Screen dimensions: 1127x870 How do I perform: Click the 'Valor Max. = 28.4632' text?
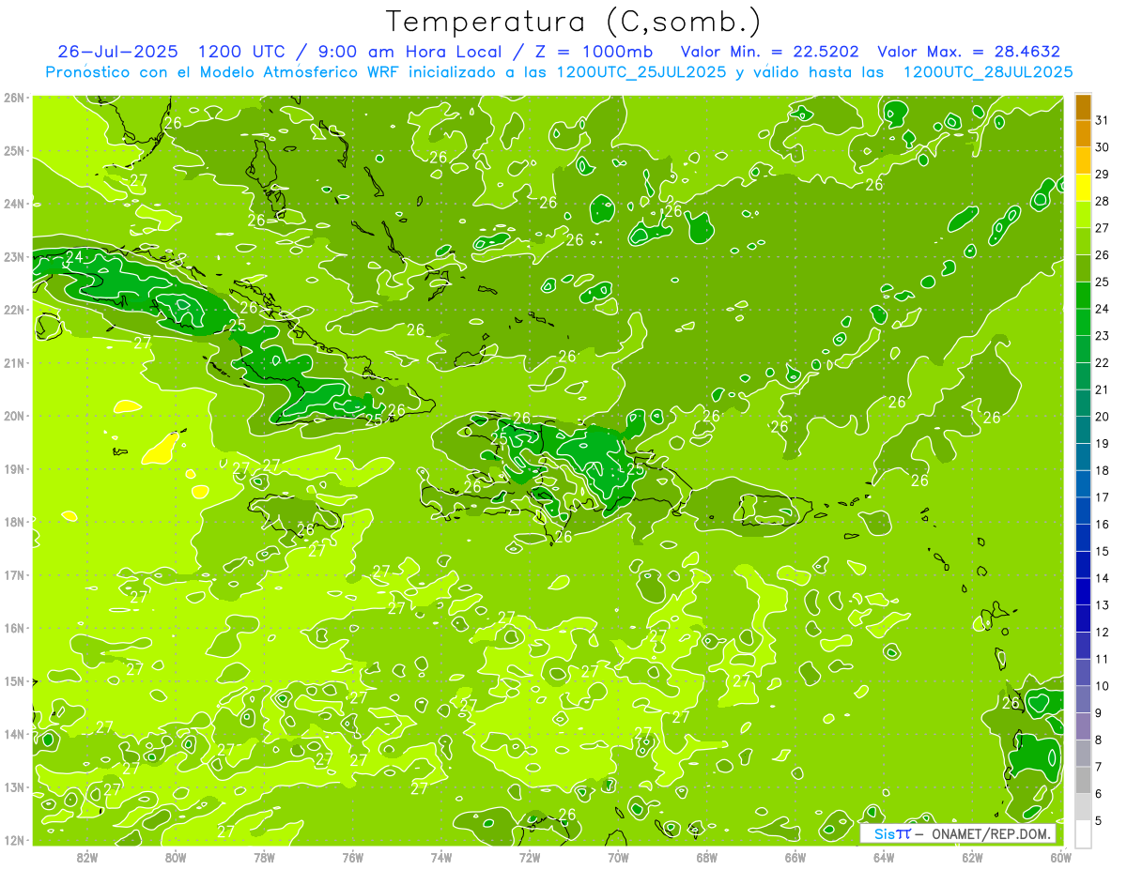pyautogui.click(x=969, y=52)
